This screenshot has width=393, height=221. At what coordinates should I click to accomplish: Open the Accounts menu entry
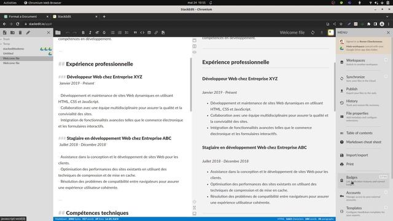[364, 196]
